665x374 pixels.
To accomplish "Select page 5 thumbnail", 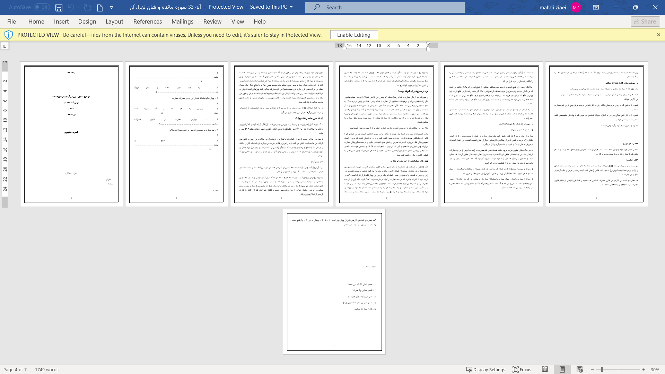I will [492, 134].
